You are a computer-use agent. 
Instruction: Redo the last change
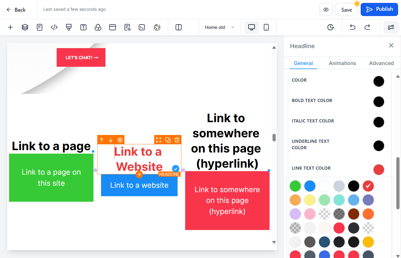coord(367,27)
